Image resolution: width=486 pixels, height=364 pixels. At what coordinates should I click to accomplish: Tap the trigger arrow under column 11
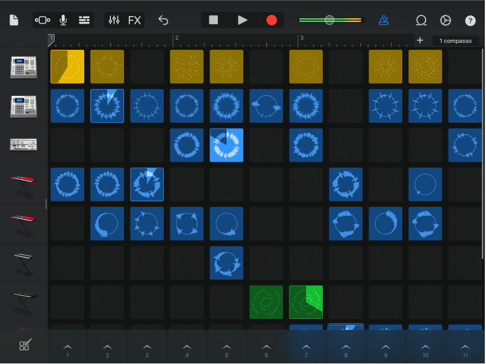[x=465, y=347]
